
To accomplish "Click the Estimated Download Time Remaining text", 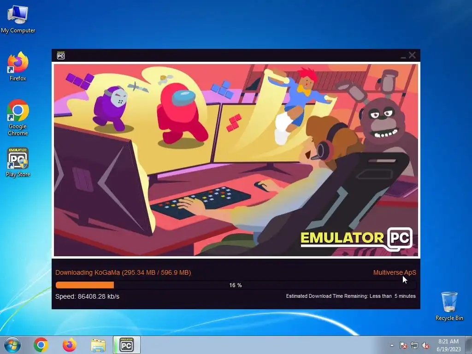I will point(351,296).
